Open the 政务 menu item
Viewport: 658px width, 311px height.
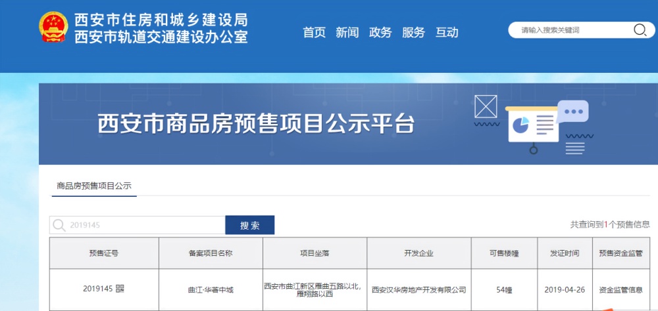(x=380, y=32)
